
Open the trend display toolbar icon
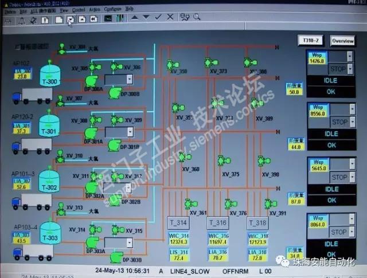108,18
